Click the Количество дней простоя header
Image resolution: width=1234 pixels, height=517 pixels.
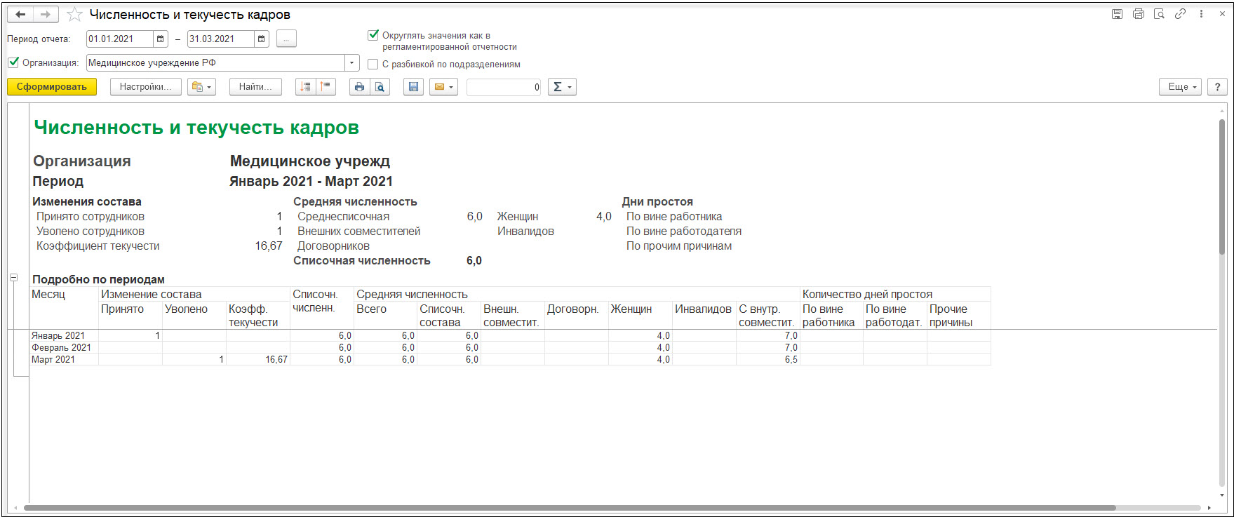point(895,295)
